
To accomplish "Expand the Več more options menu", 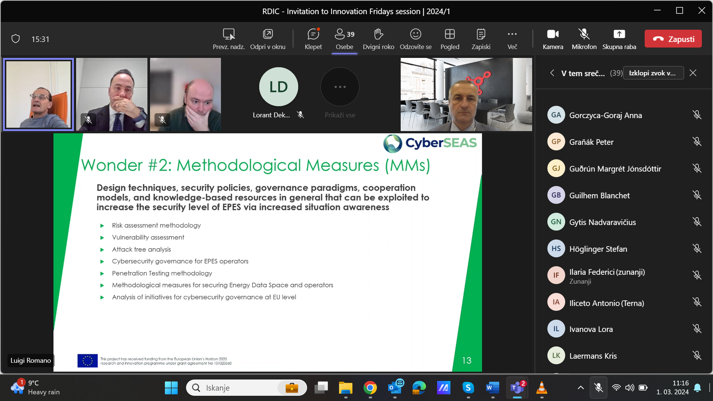I will click(x=512, y=39).
